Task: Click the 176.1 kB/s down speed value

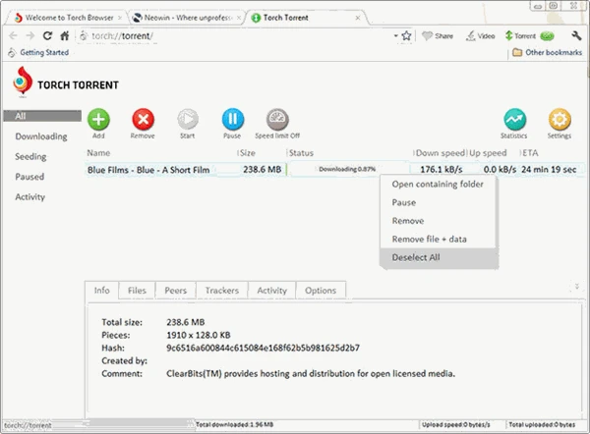Action: click(441, 170)
